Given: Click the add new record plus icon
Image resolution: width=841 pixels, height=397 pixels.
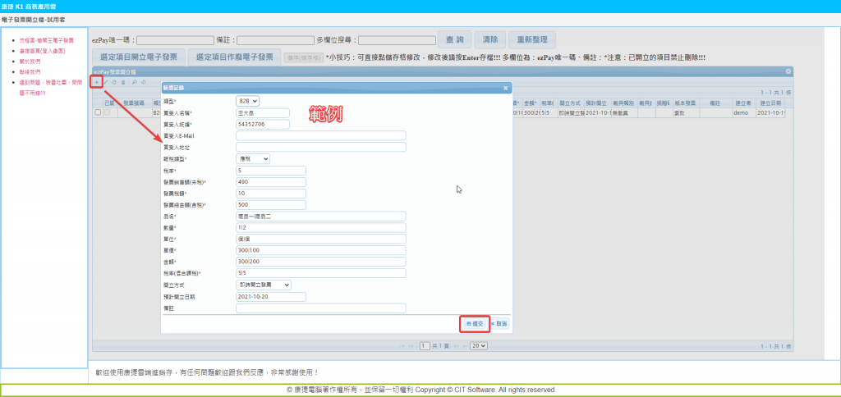Looking at the screenshot, I should [x=96, y=82].
